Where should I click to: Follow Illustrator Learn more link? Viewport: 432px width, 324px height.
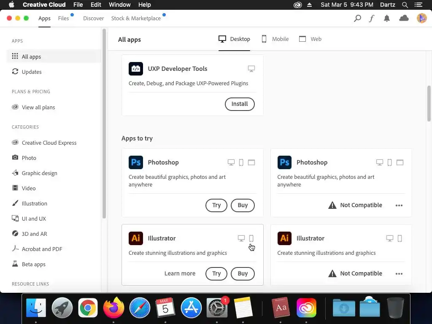point(180,273)
